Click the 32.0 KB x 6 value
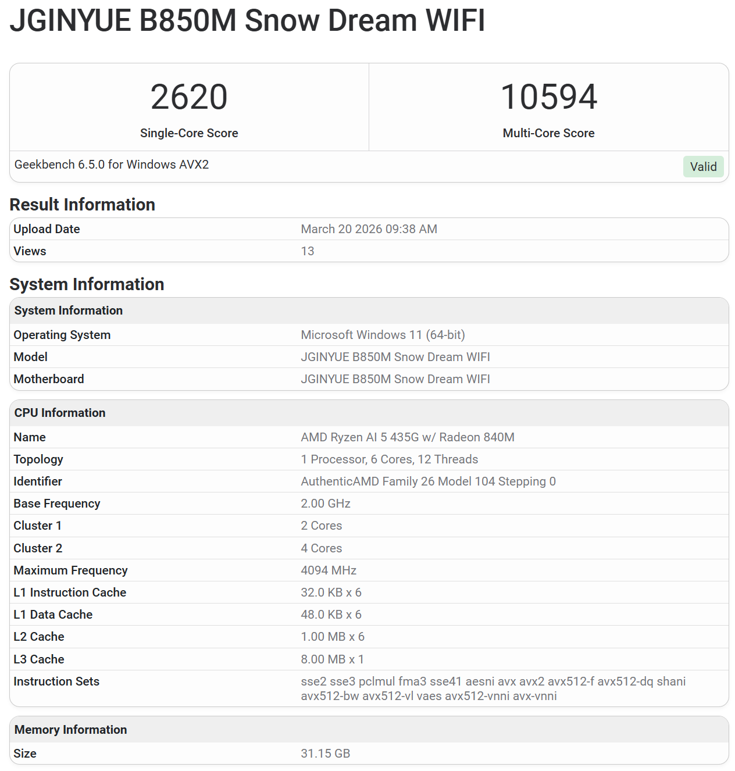The height and width of the screenshot is (771, 735). click(331, 592)
